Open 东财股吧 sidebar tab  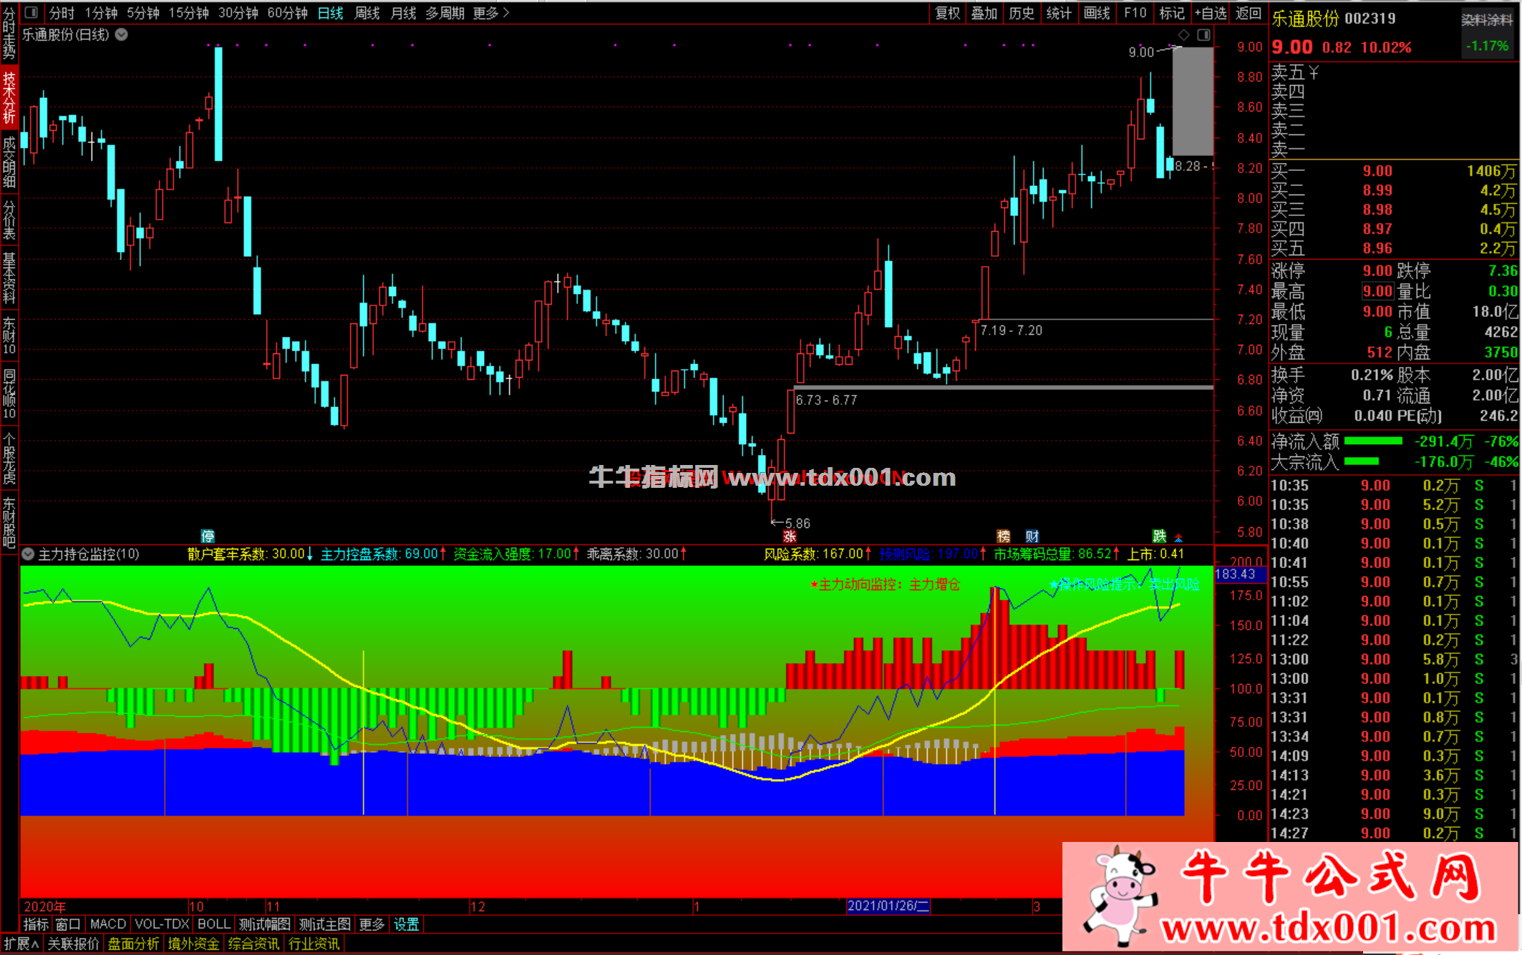(9, 522)
